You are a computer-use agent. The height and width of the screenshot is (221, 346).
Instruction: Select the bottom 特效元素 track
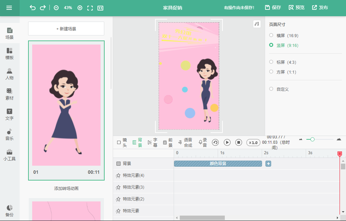144,211
